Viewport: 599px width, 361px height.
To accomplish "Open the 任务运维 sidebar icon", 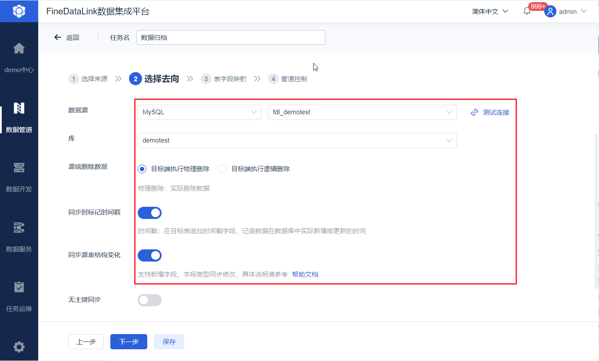I will pos(19,287).
